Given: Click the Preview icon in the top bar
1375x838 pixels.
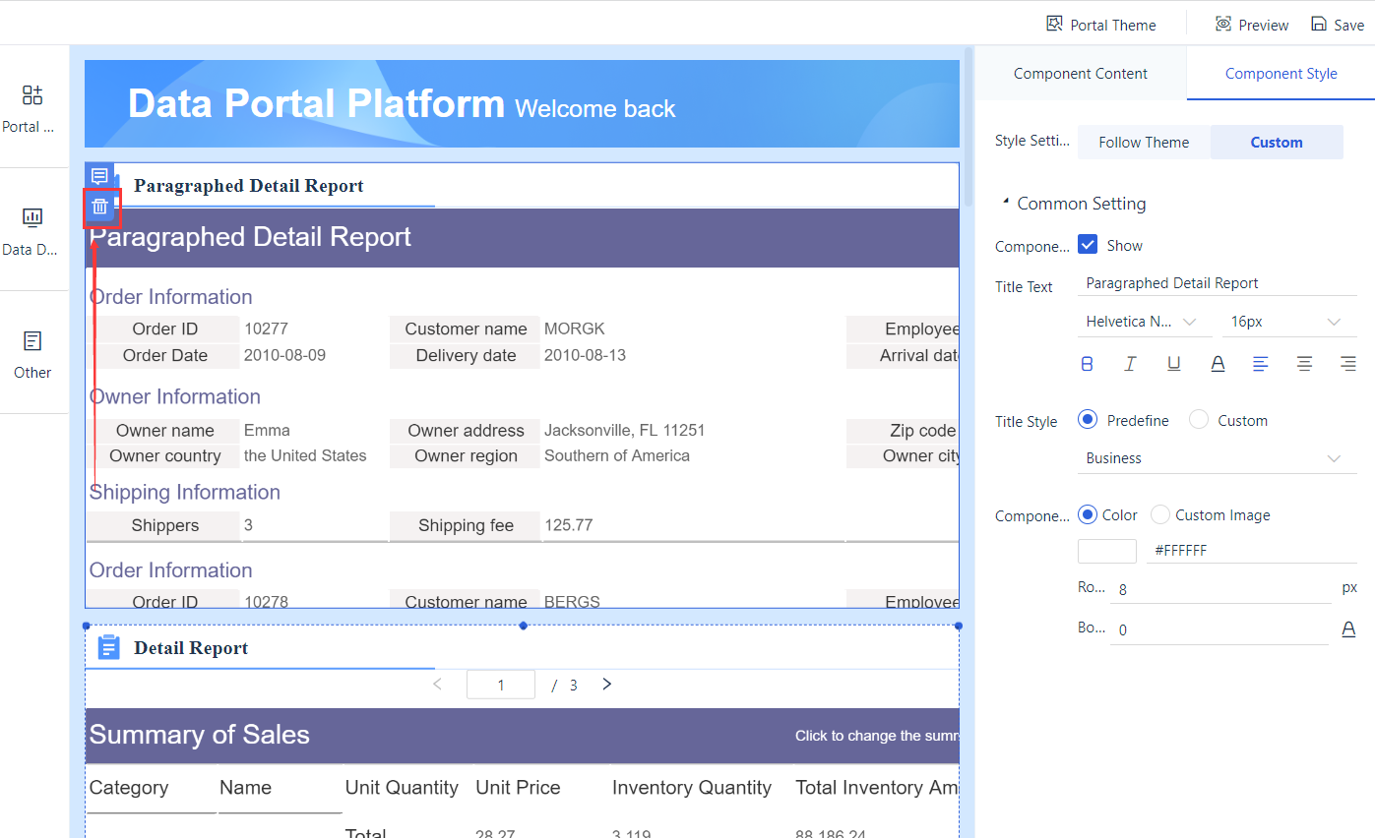Looking at the screenshot, I should 1251,24.
